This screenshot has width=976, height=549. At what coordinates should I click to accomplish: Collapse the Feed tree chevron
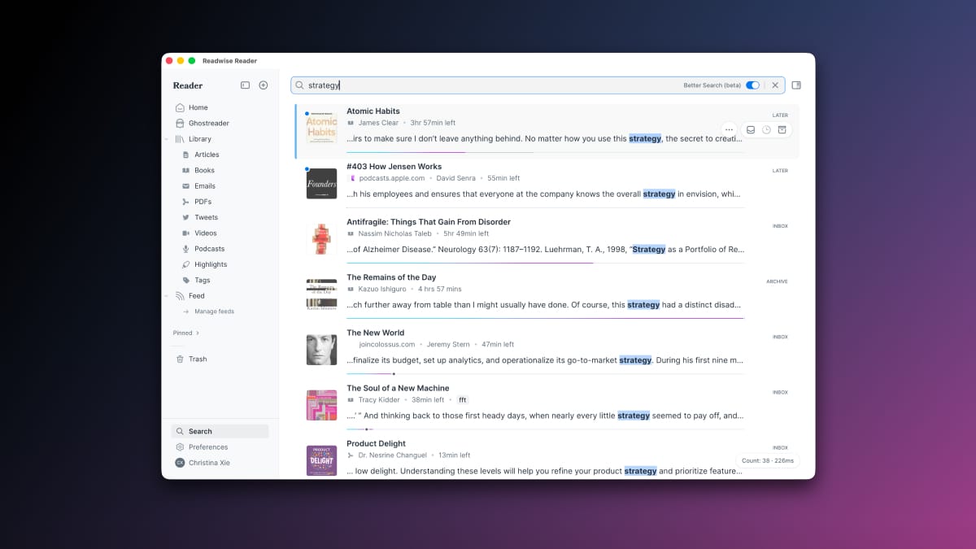(167, 296)
